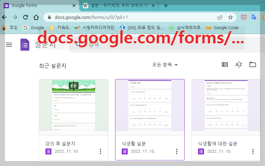Image resolution: width=265 pixels, height=166 pixels.
Task: Click the purple Google Forms logo
Action: (x=25, y=45)
